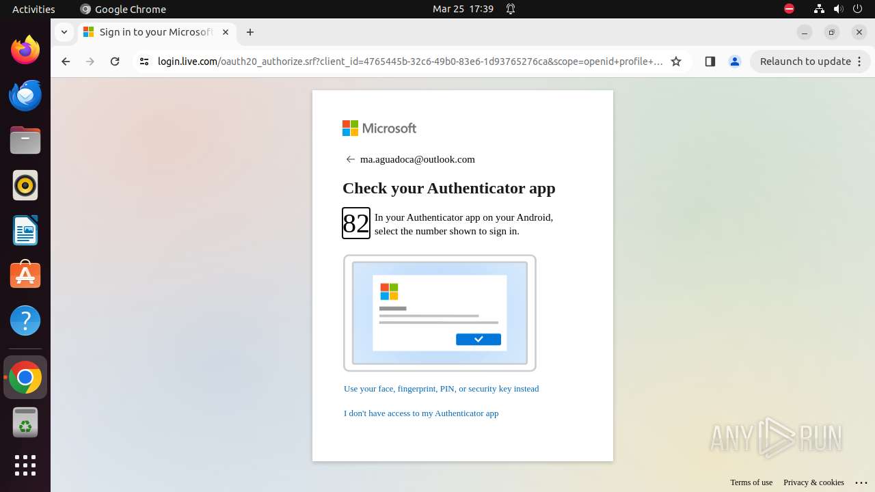View site information icon in address bar
Viewport: 875px width, 492px height.
[x=144, y=61]
